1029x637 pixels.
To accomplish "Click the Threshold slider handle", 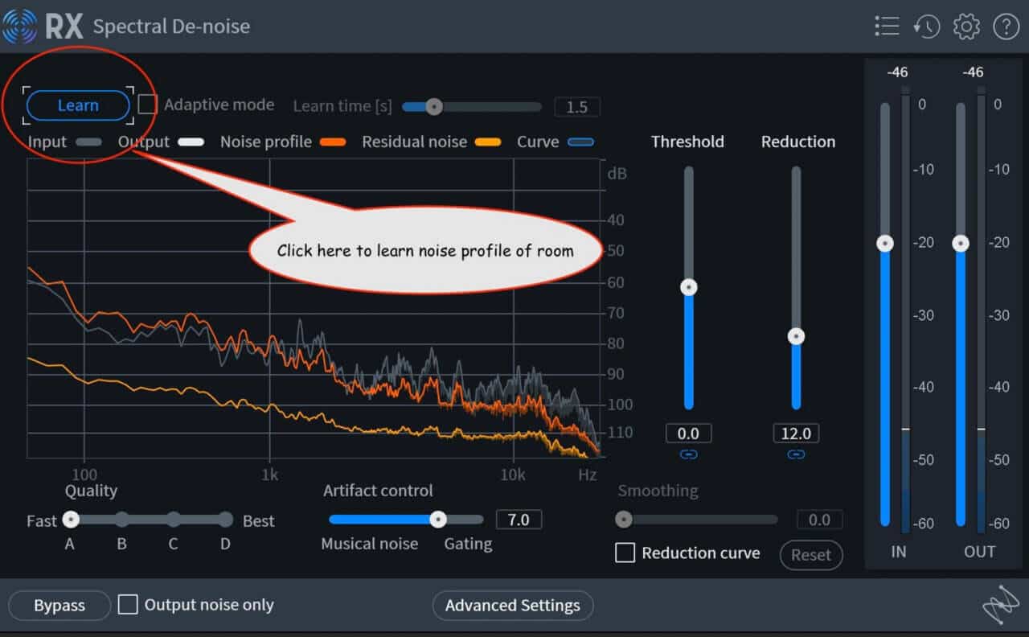I will (x=688, y=287).
